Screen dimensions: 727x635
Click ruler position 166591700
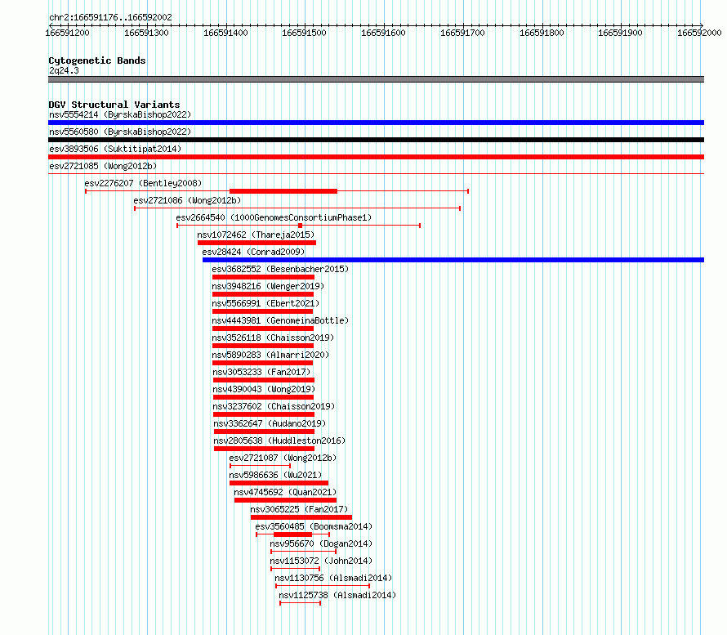coord(462,33)
